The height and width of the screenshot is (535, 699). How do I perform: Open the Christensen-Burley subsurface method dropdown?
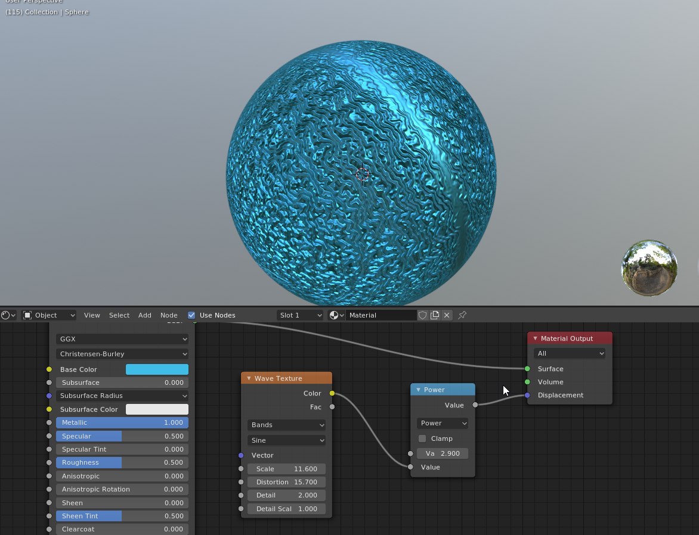tap(122, 354)
